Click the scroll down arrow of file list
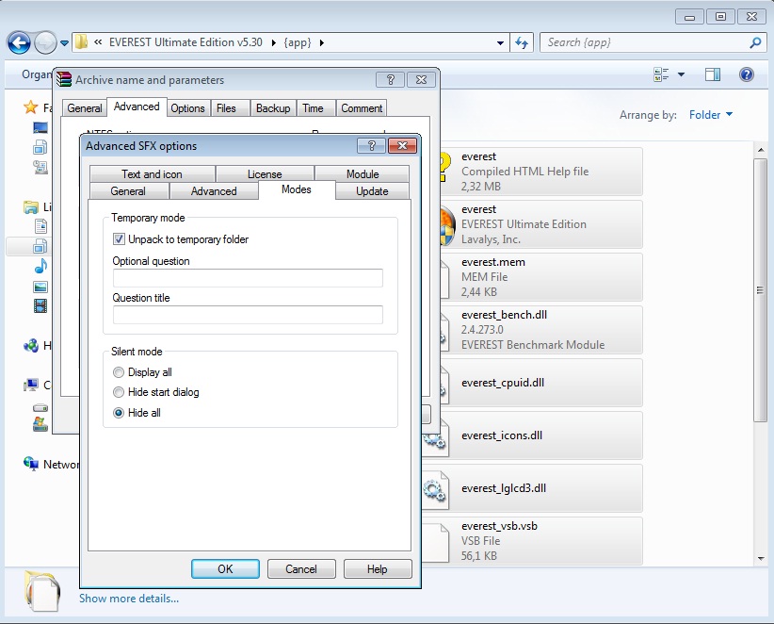The image size is (774, 624). pyautogui.click(x=761, y=558)
